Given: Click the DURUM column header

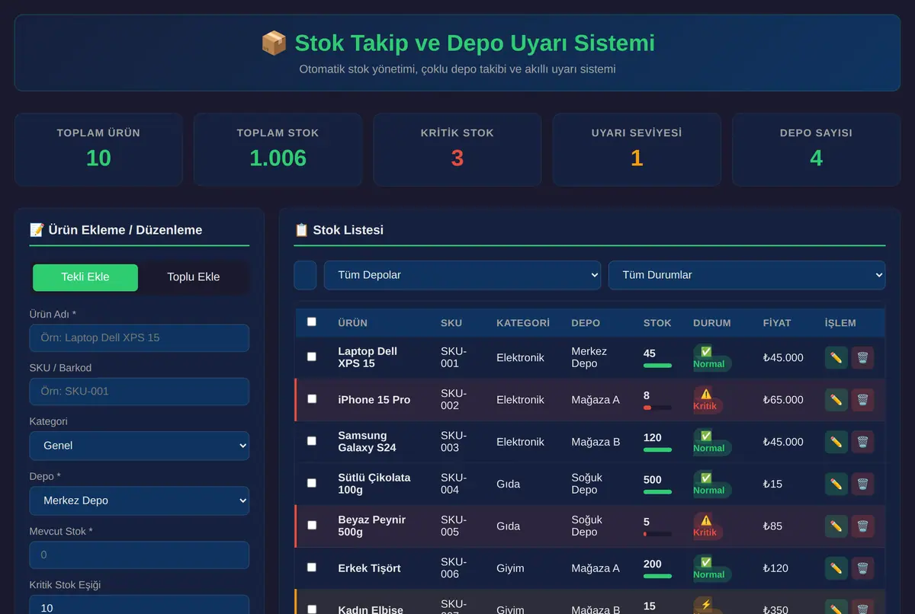Looking at the screenshot, I should [712, 323].
